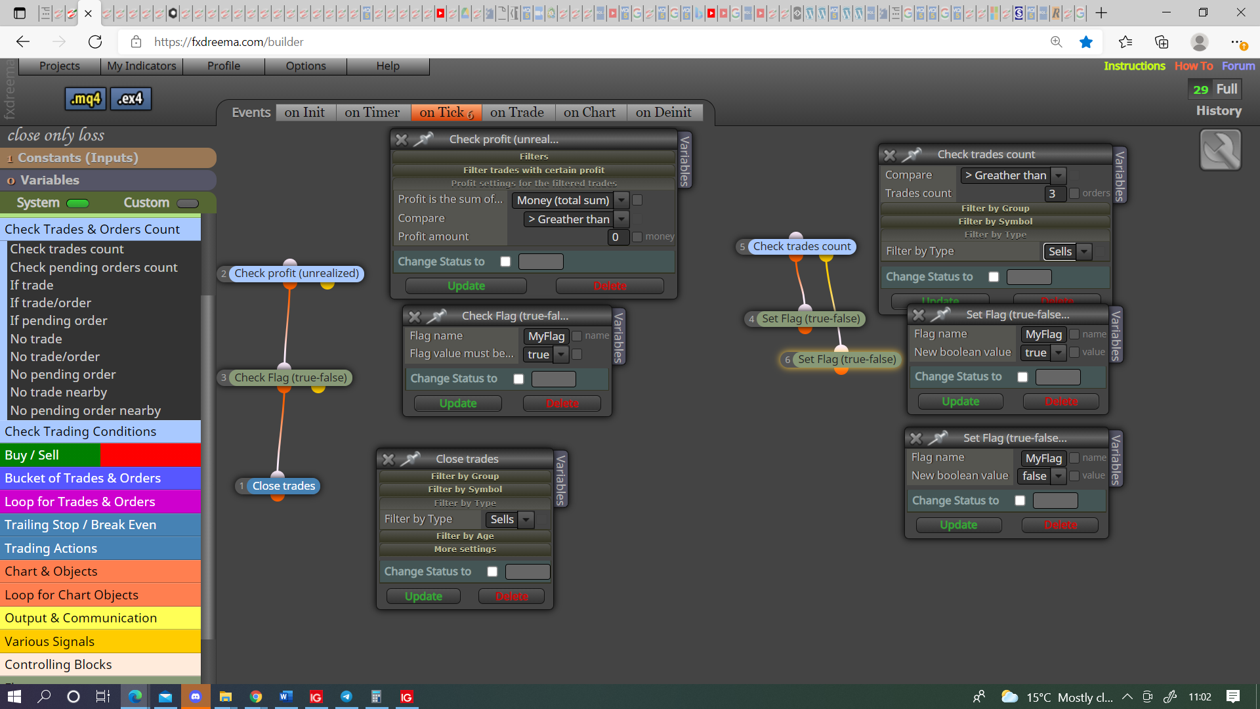Click the Profit amount input field
Image resolution: width=1260 pixels, height=709 pixels.
pos(618,237)
